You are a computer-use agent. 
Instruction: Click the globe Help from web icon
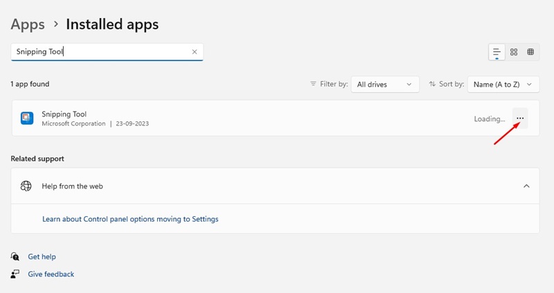pos(26,186)
